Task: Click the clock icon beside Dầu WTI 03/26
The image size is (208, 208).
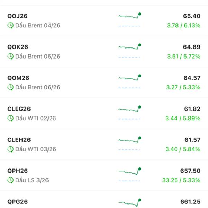Action: 10,149
